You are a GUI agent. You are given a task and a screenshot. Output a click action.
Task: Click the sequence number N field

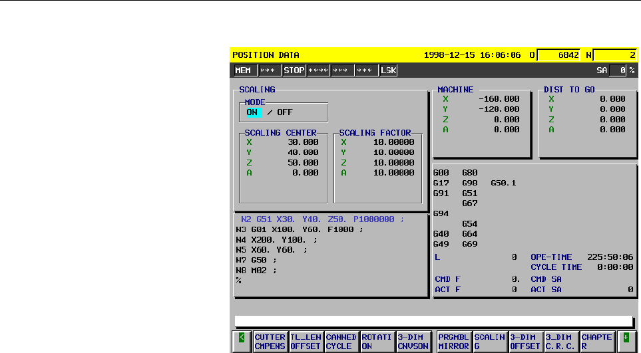tap(614, 55)
